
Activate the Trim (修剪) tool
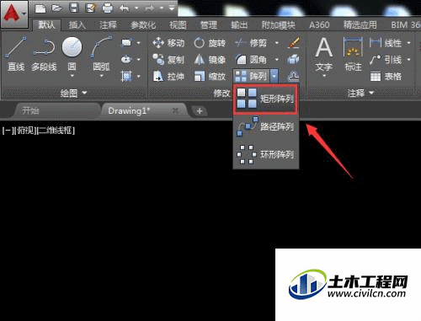[x=251, y=43]
